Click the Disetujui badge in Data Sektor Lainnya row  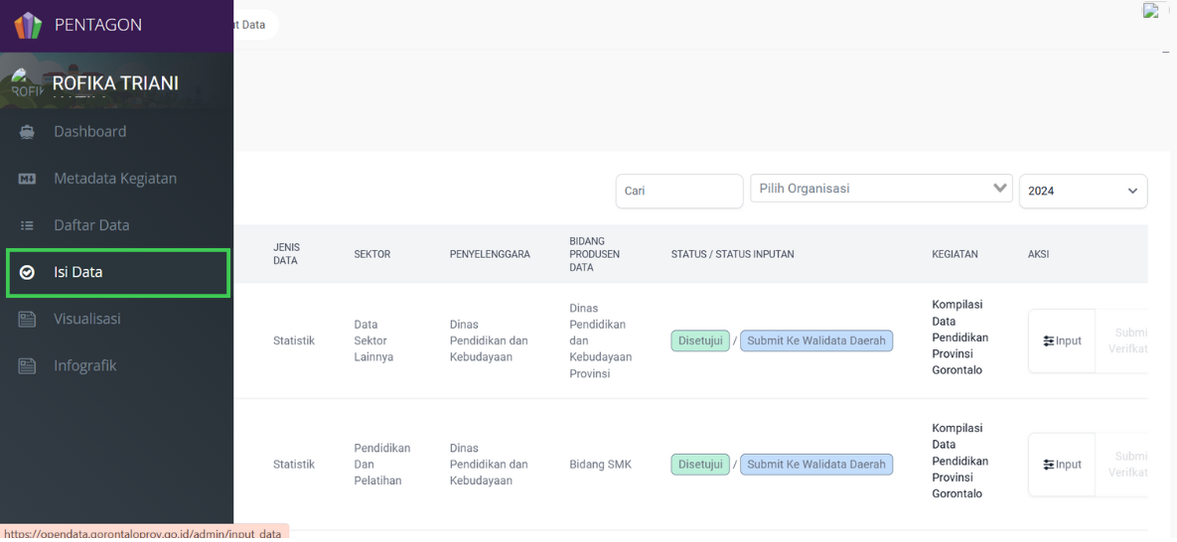tap(700, 340)
